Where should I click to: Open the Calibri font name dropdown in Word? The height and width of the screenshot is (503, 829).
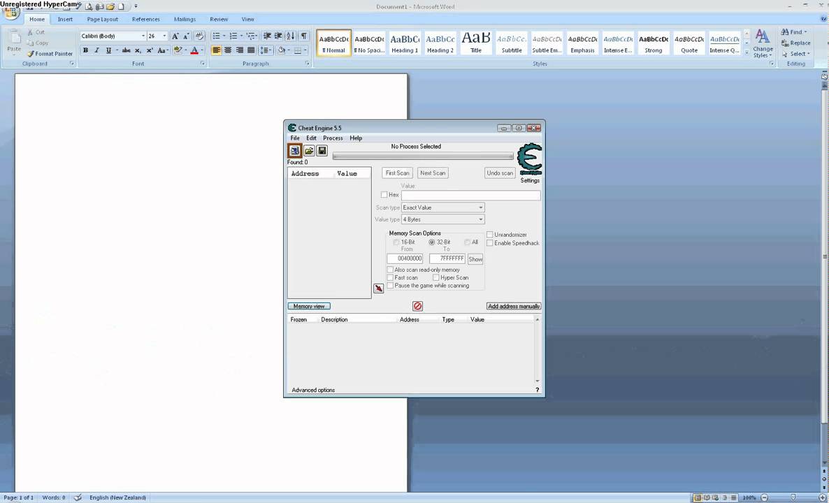tap(143, 36)
